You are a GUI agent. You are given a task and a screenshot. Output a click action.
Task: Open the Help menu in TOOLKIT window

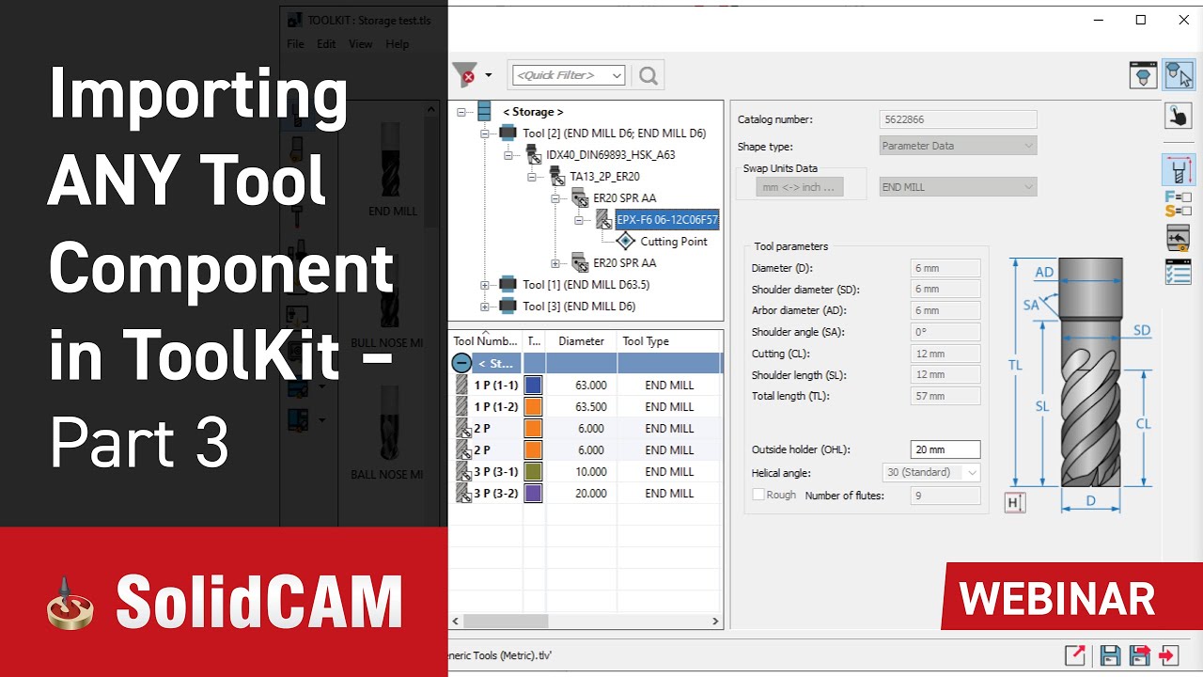(398, 44)
